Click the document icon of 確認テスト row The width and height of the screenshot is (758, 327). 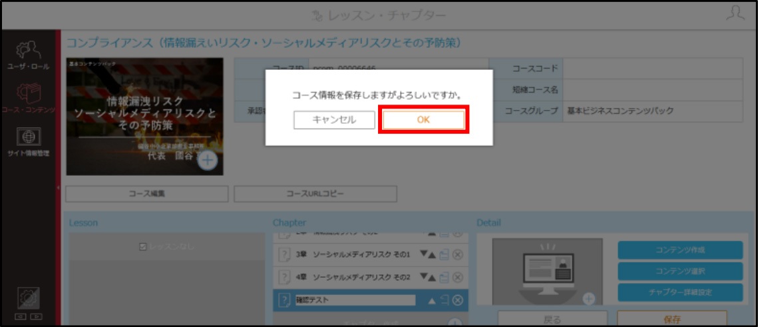pos(285,300)
